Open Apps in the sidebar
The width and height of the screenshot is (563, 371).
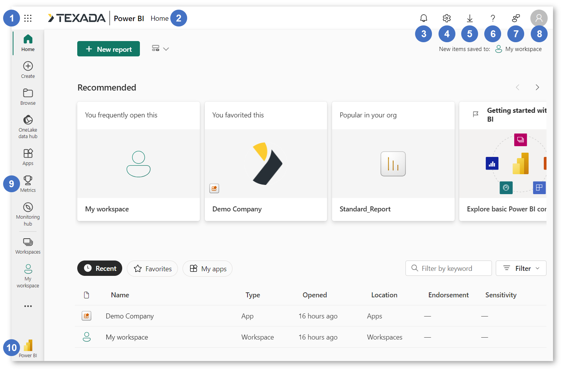tap(28, 157)
